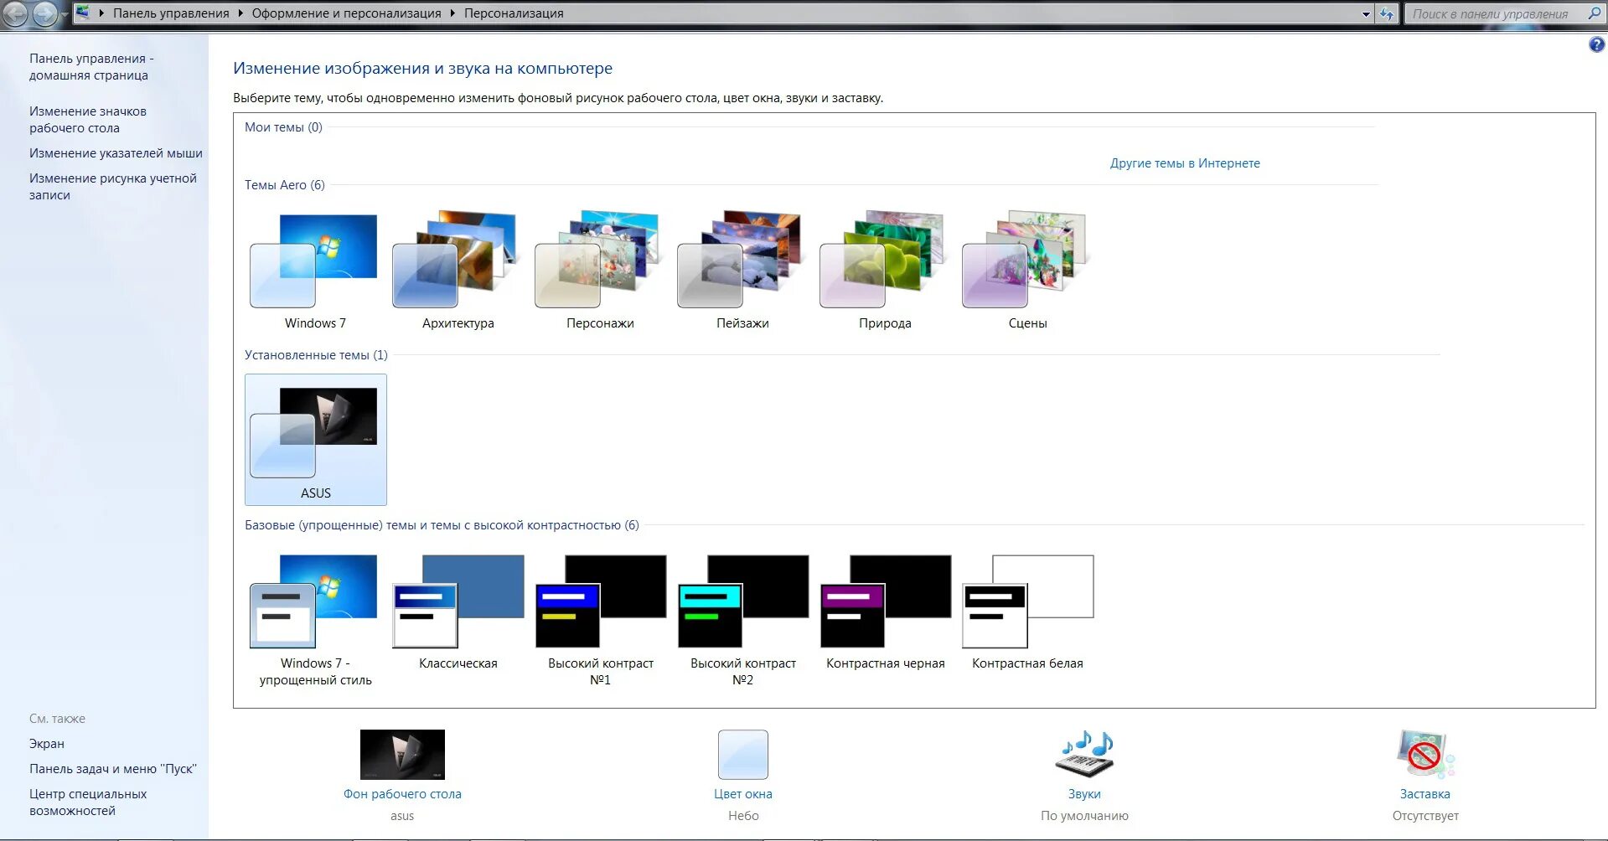1608x841 pixels.
Task: Open the Заставка screensaver icon
Action: 1424,754
